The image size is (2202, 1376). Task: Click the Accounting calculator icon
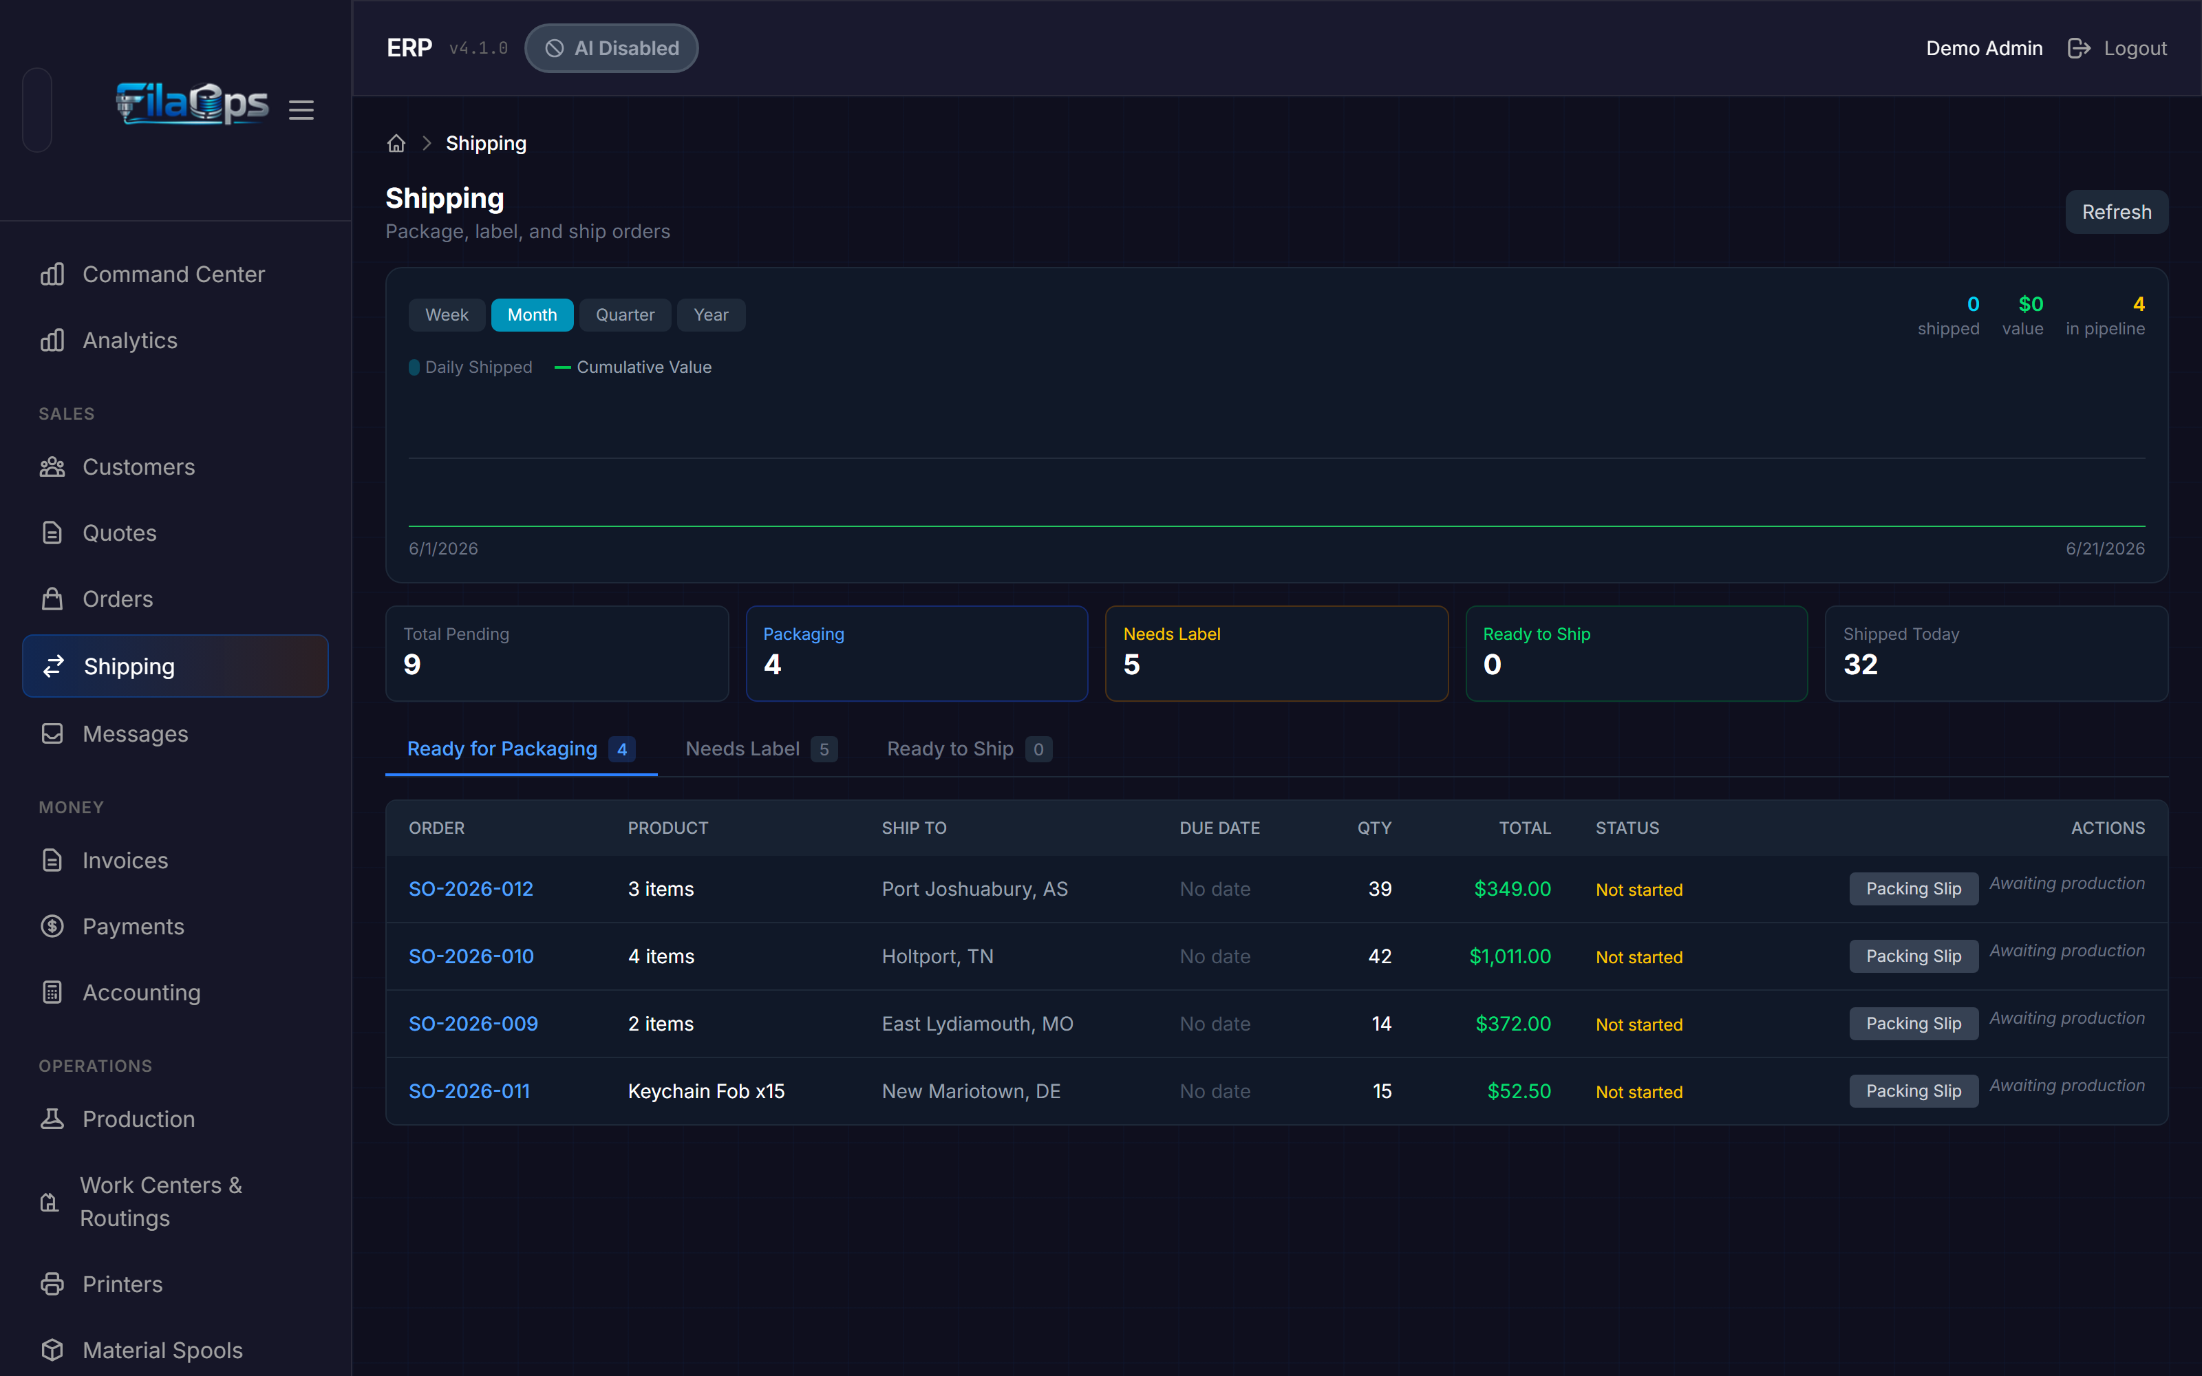pos(53,992)
